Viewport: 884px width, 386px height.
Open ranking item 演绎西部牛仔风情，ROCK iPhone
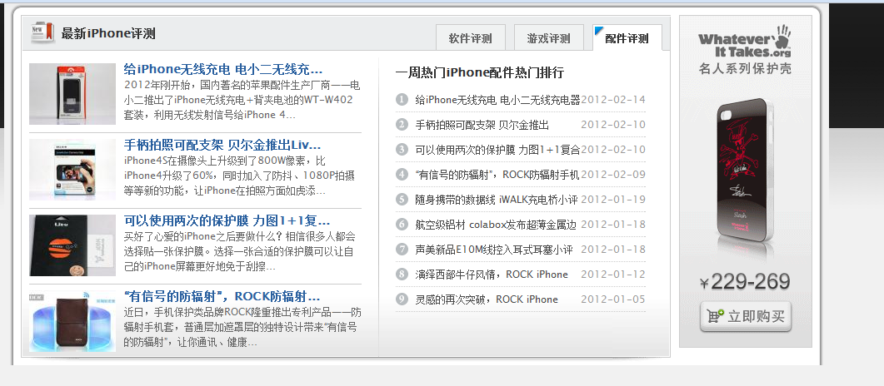coord(492,274)
